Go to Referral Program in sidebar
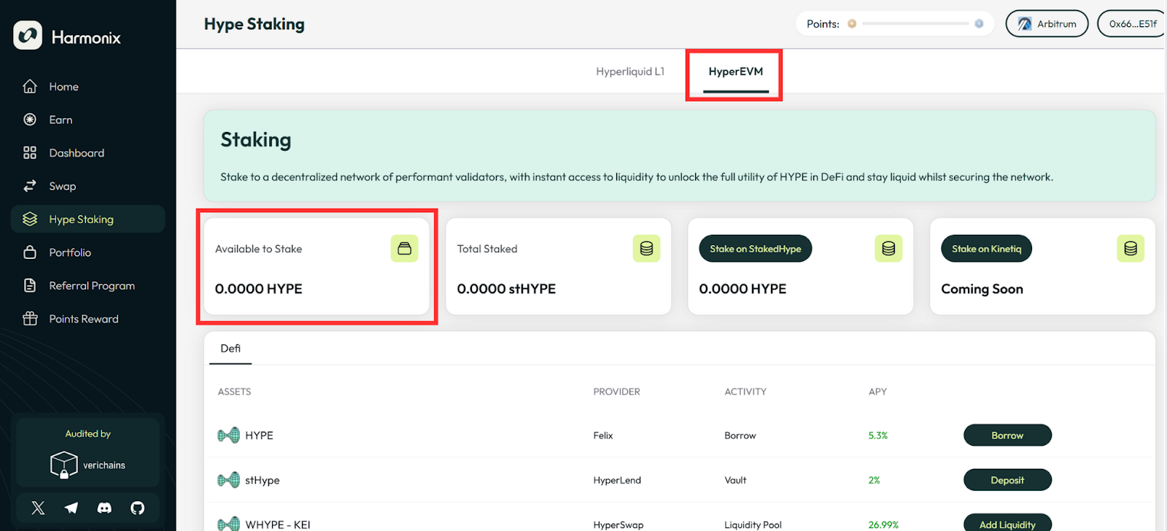The width and height of the screenshot is (1167, 531). point(92,286)
